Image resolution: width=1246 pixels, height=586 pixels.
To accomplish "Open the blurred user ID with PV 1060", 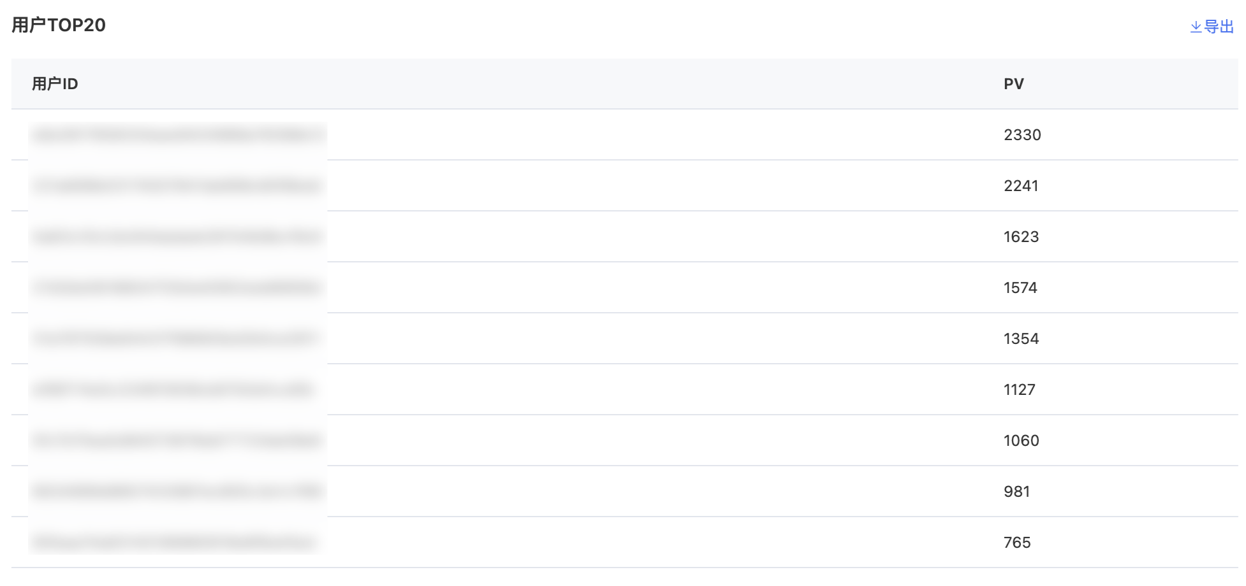I will tap(177, 441).
